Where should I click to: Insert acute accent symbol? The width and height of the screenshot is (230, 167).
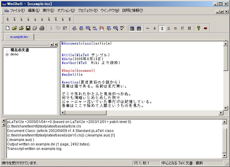[28, 19]
